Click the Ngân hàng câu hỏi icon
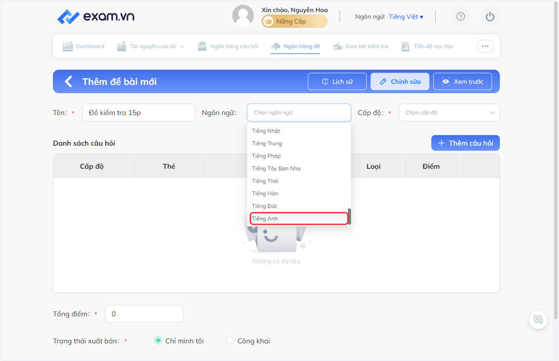 pyautogui.click(x=202, y=46)
